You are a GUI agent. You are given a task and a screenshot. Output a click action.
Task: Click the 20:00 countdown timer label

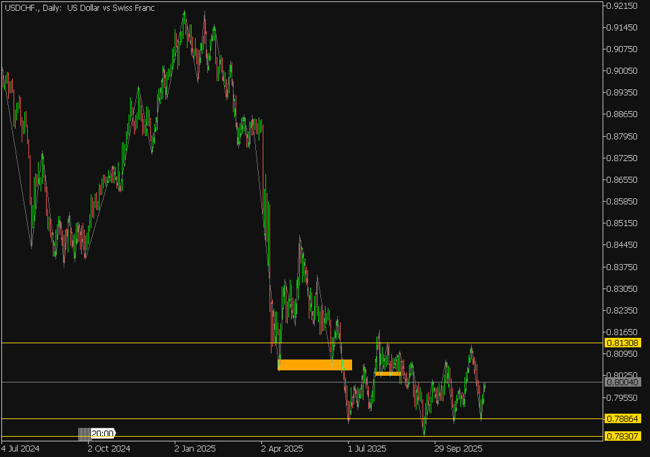coord(102,433)
